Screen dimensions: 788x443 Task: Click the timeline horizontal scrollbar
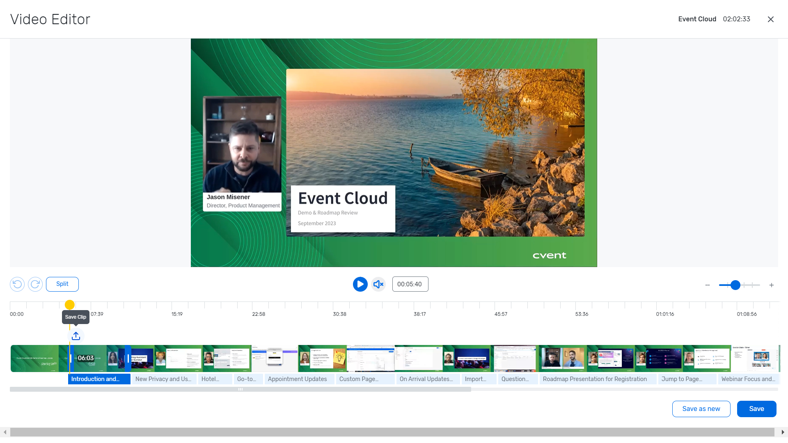click(241, 389)
